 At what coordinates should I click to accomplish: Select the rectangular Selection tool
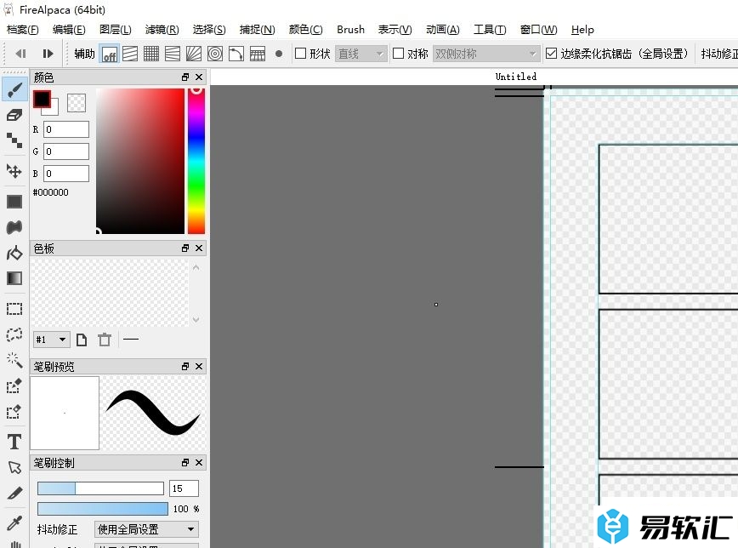[x=14, y=309]
